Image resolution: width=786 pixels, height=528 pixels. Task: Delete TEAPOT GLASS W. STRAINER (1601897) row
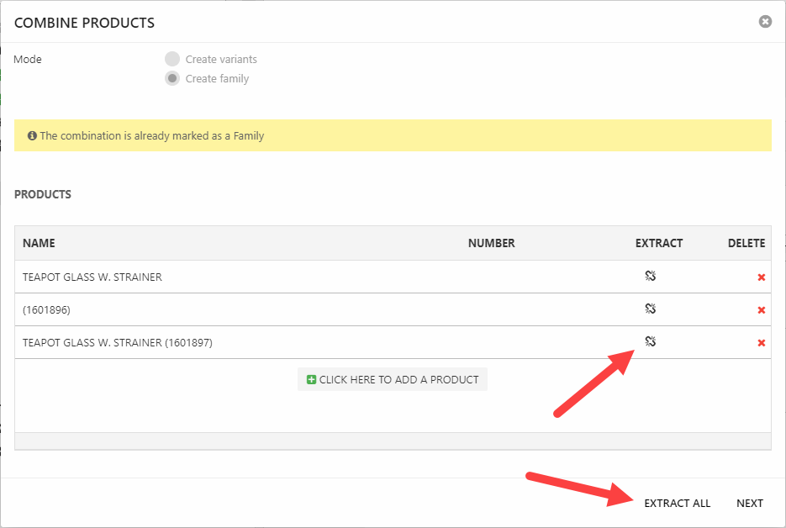click(761, 343)
